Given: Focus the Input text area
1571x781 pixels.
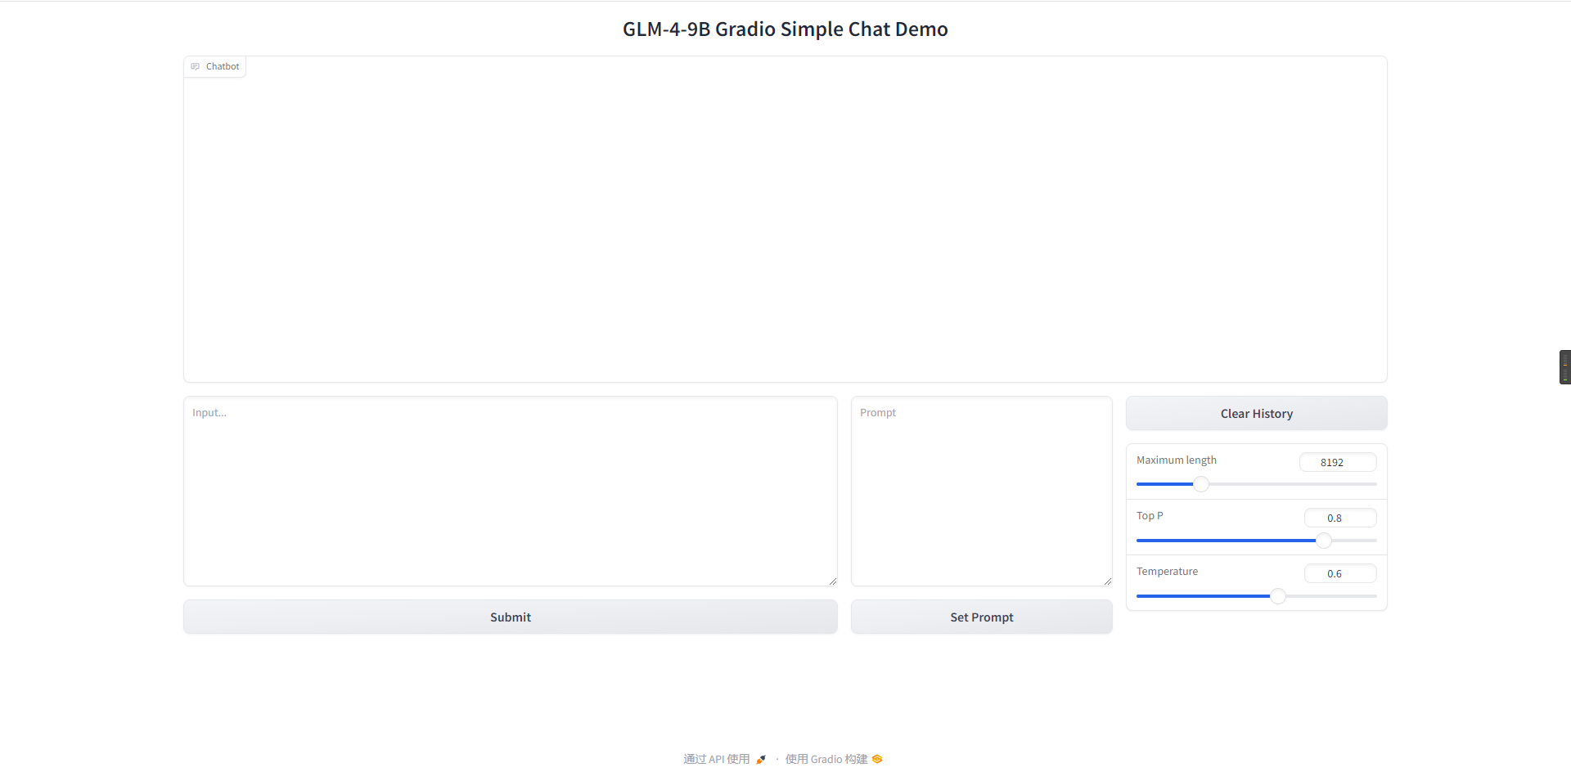Looking at the screenshot, I should coord(511,491).
